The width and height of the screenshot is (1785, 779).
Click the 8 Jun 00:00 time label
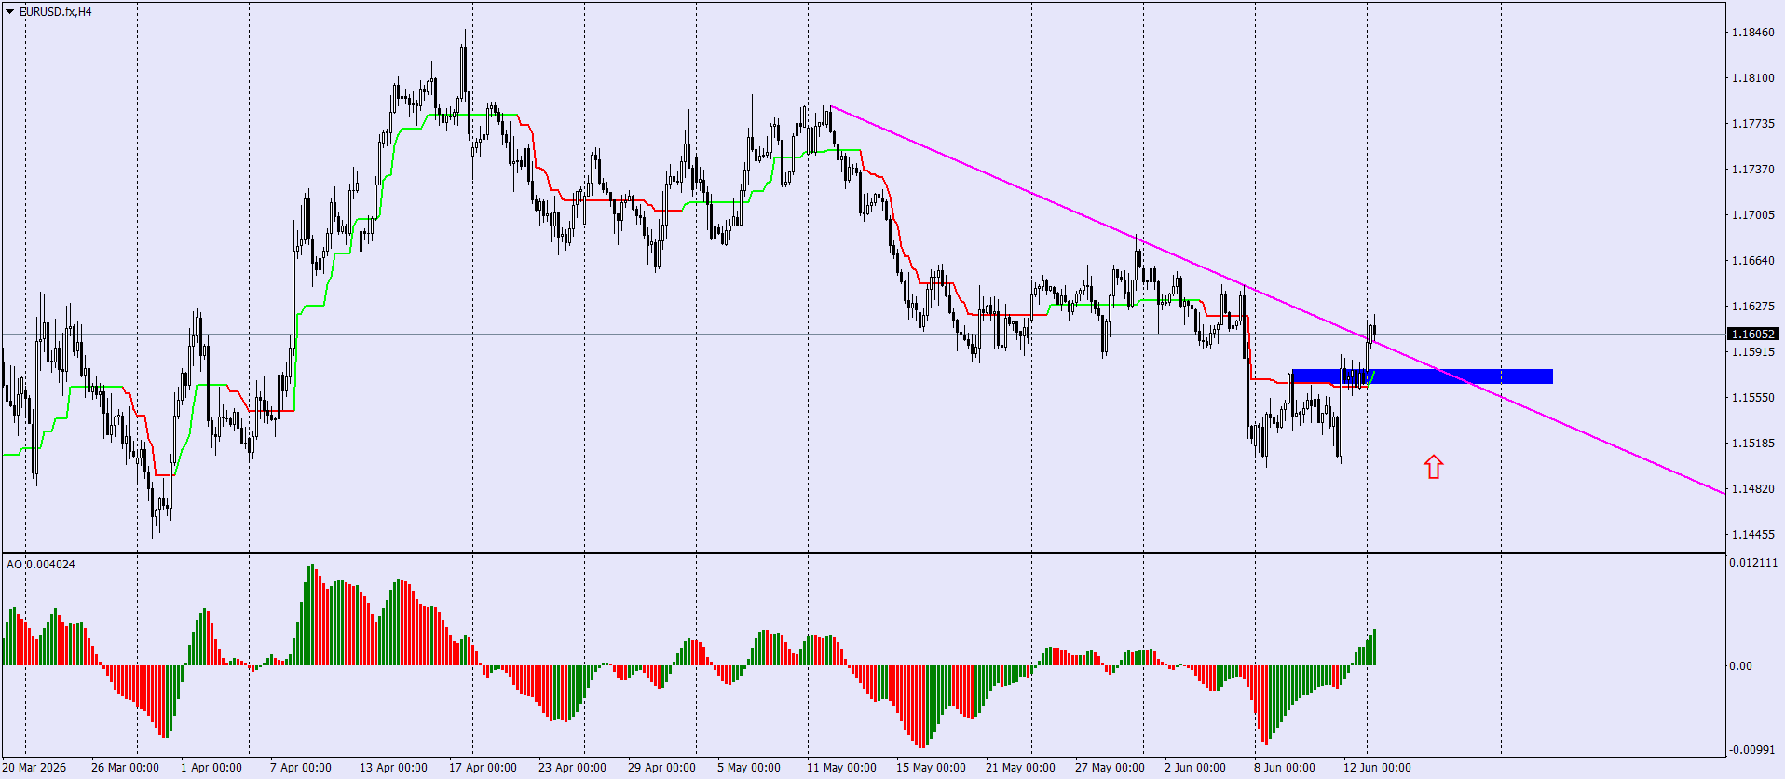pyautogui.click(x=1285, y=768)
